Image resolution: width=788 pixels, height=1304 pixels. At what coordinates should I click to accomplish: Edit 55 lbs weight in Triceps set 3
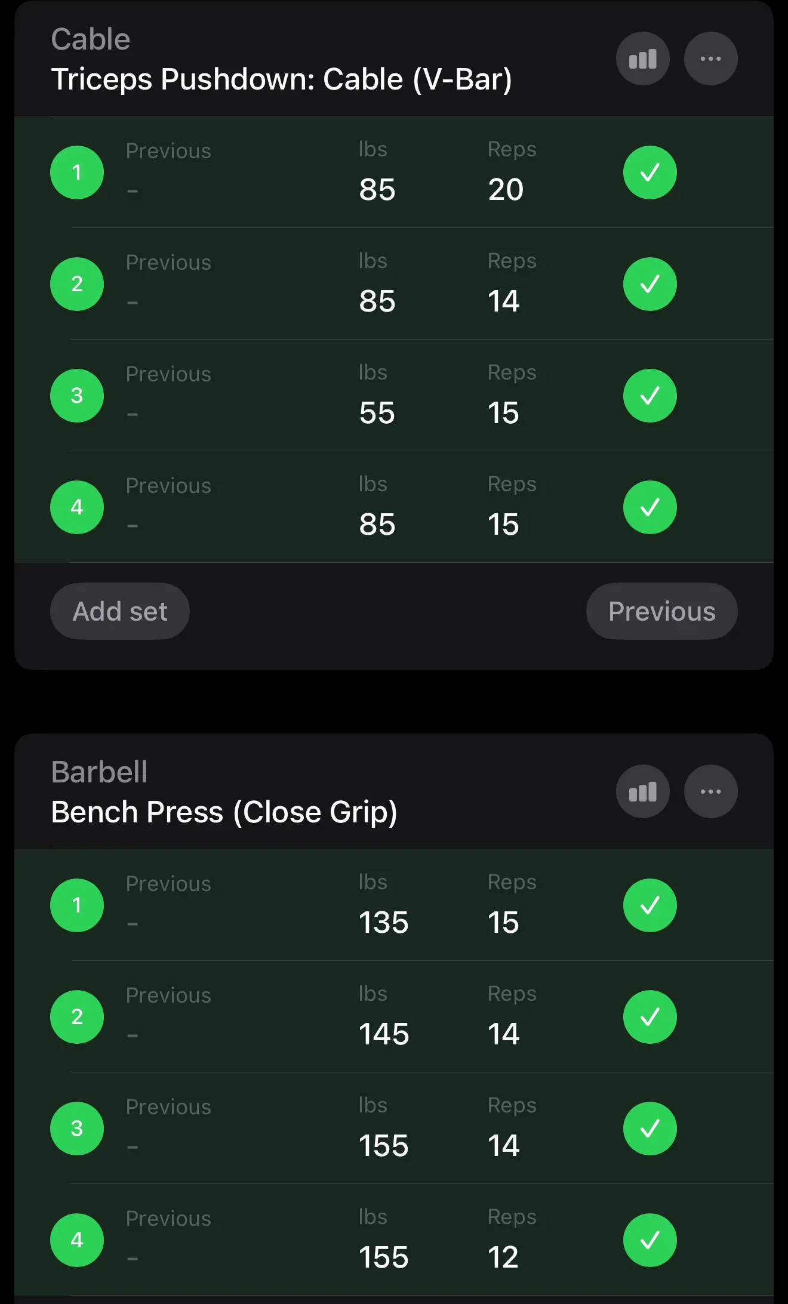[x=377, y=413]
